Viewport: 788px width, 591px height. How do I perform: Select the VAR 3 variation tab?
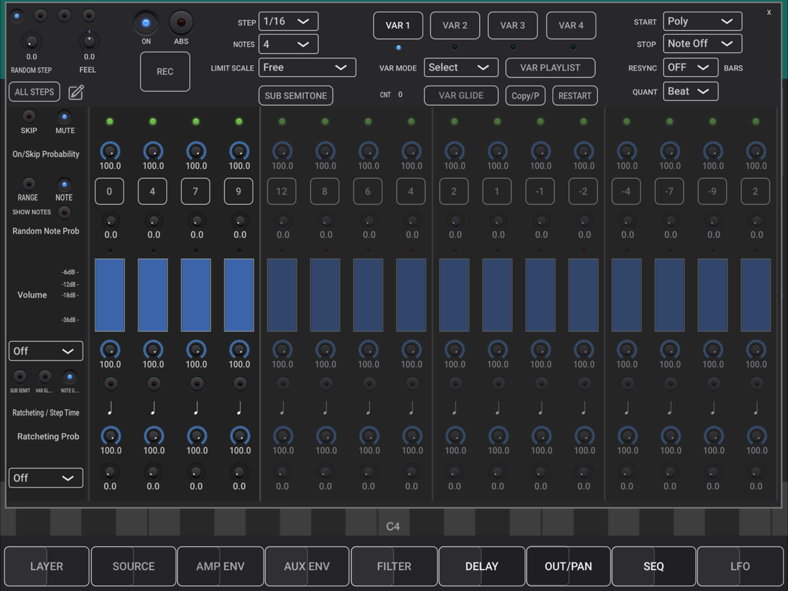pyautogui.click(x=513, y=25)
